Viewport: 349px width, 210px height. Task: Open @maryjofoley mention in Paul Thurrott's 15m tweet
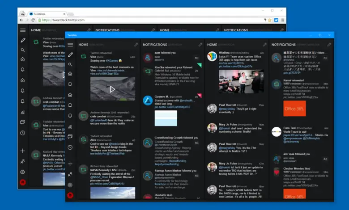(227, 109)
